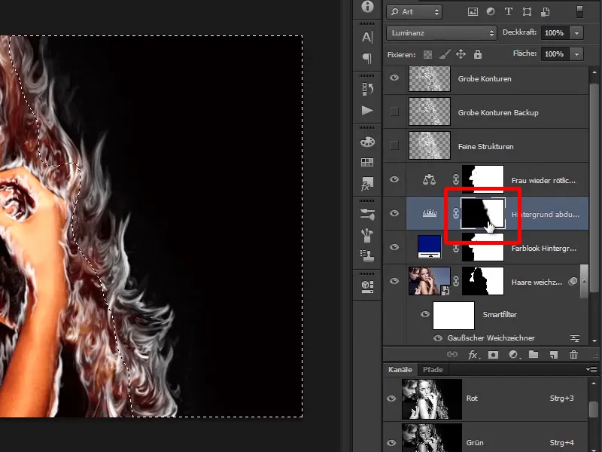602x452 pixels.
Task: Lock image pixels brush icon
Action: click(x=444, y=54)
